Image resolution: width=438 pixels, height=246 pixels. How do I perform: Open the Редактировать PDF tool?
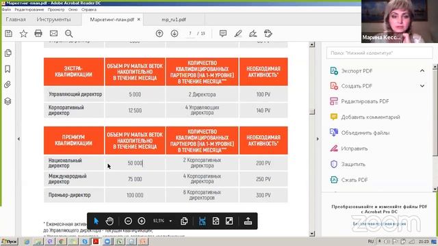(365, 101)
